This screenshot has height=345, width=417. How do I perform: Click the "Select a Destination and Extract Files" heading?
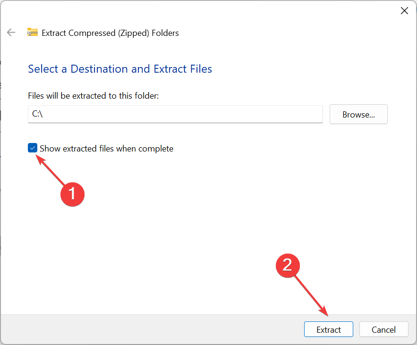pos(120,69)
